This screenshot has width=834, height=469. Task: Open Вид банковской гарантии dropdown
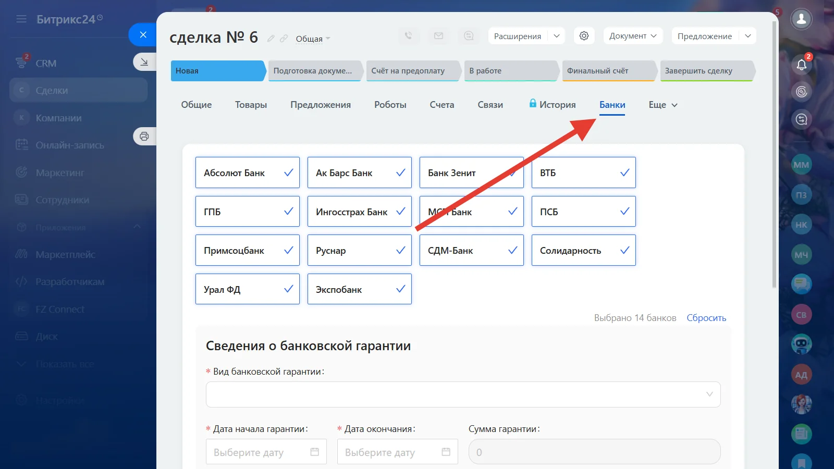[x=463, y=394]
